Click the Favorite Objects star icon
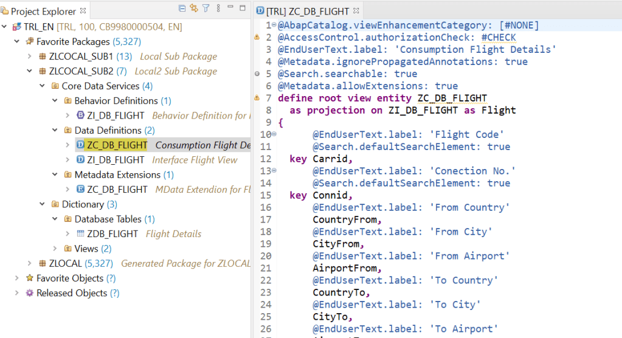The width and height of the screenshot is (622, 338). point(30,278)
